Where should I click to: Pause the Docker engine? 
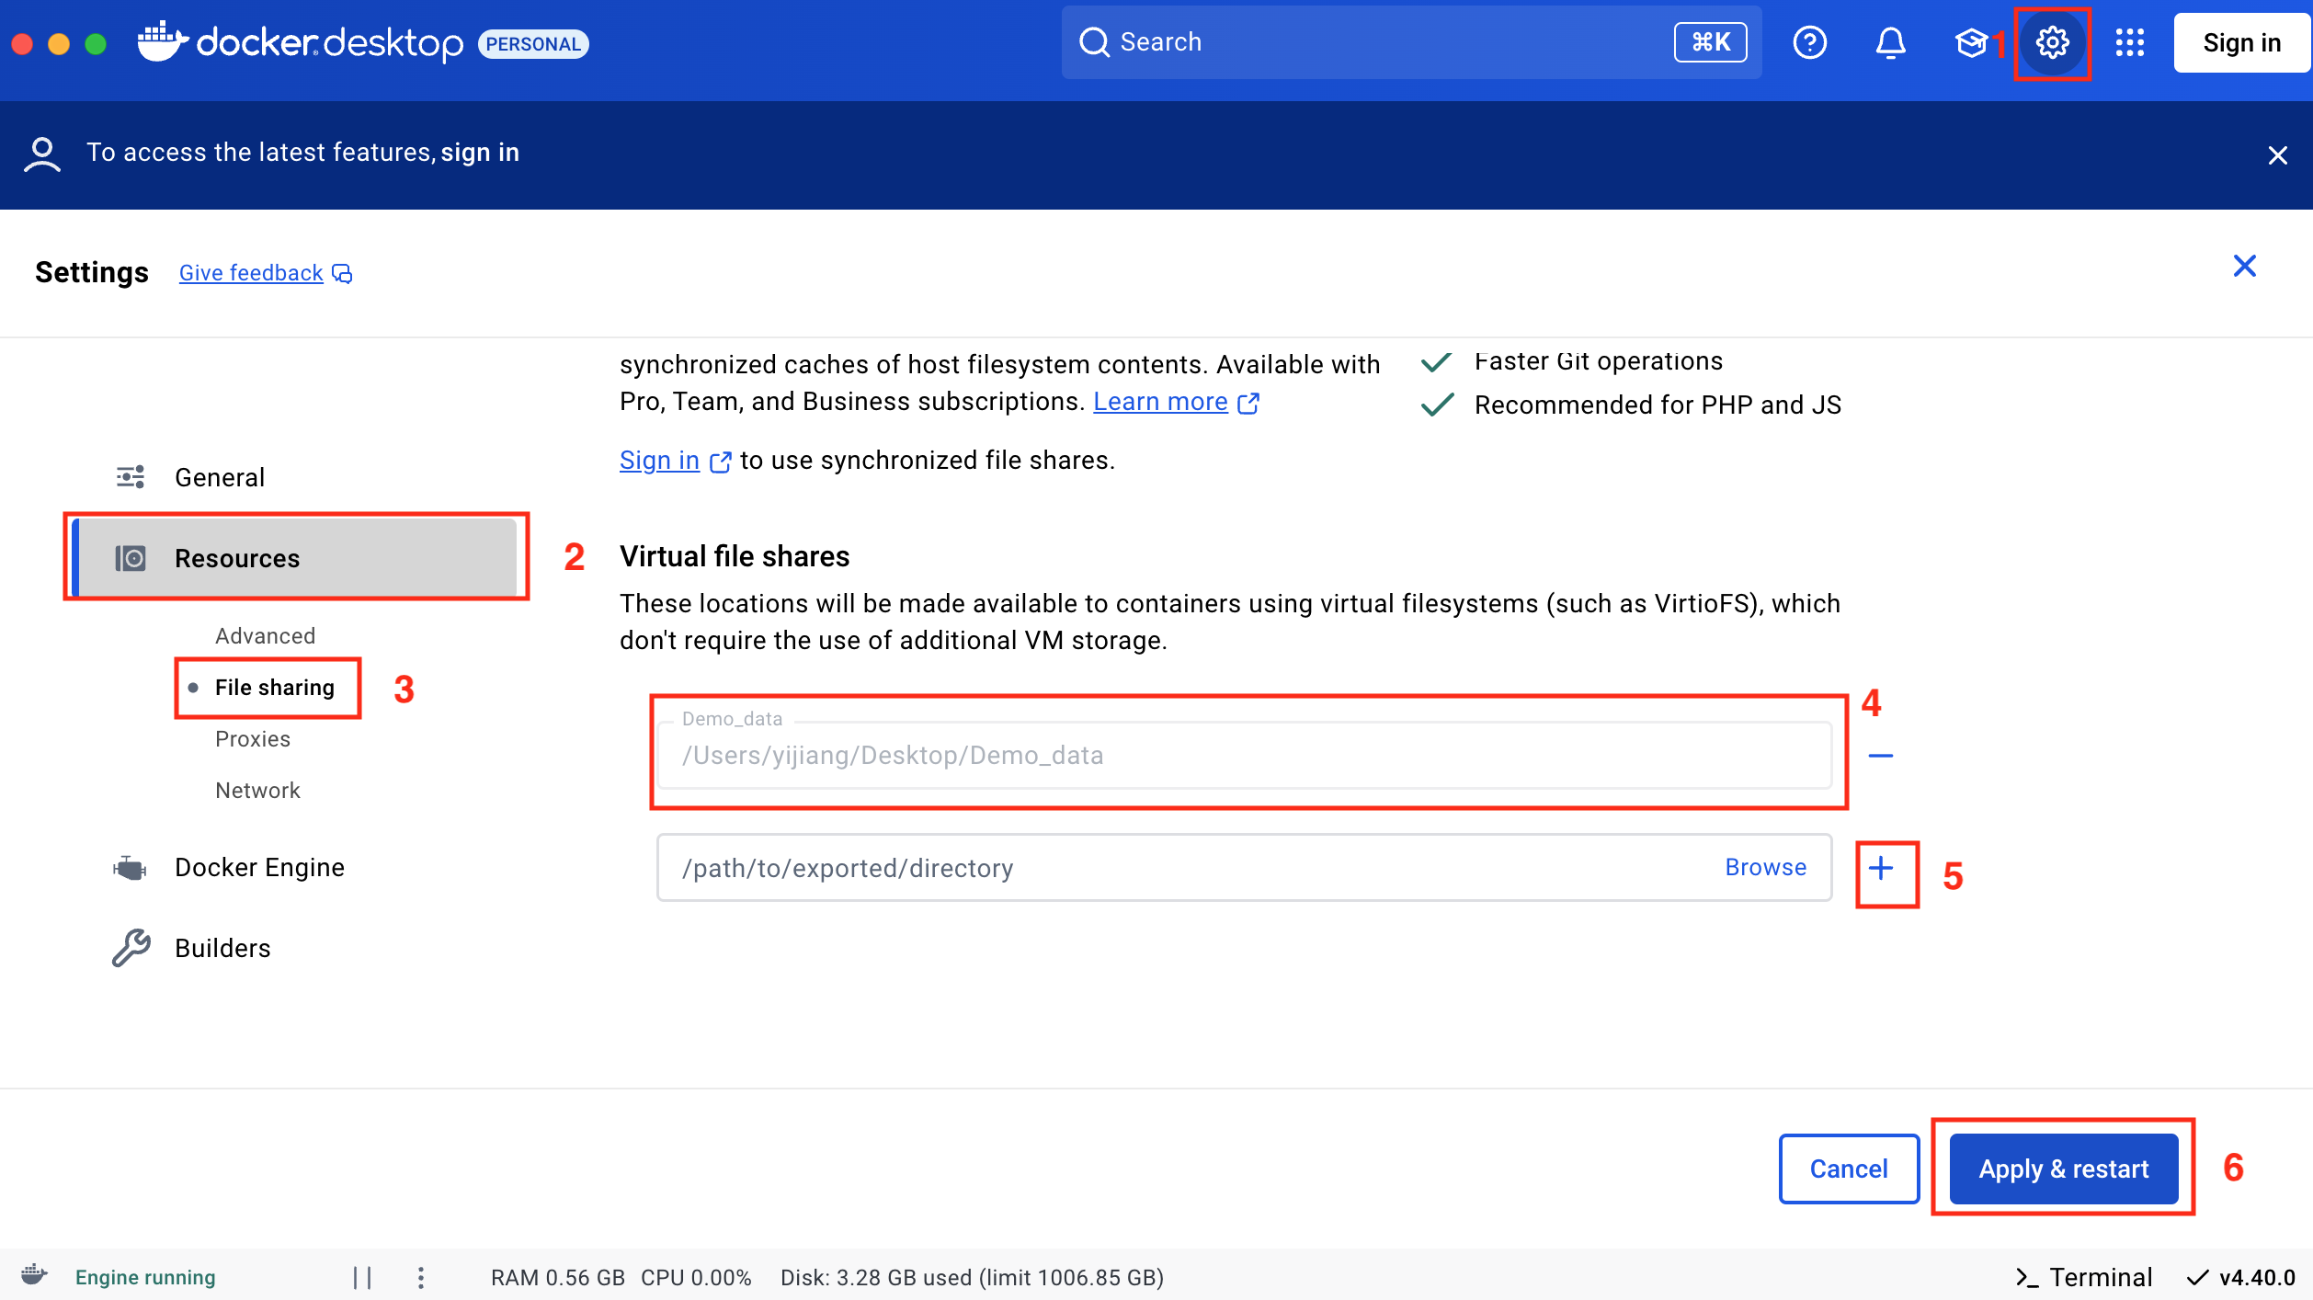(362, 1277)
